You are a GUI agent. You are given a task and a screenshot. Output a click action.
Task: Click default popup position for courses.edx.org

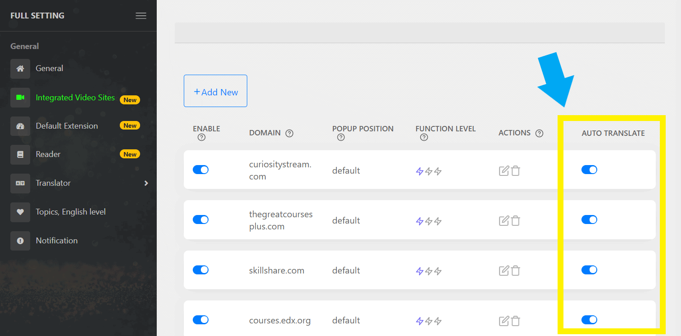tap(346, 321)
